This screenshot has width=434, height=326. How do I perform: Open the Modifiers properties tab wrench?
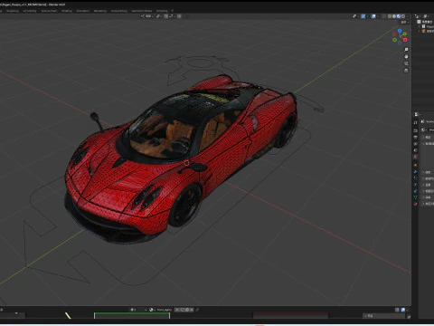click(415, 172)
